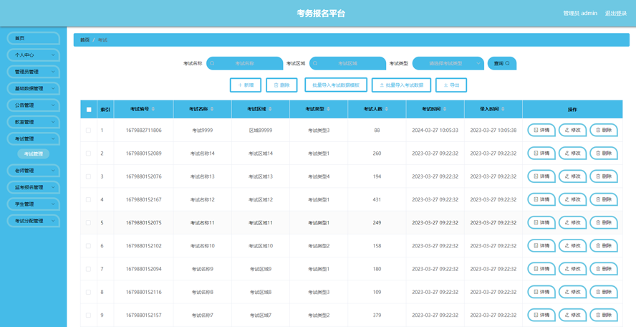Click 删除 for 考试9999 row
Screen dimensions: 636x327
[x=604, y=131]
